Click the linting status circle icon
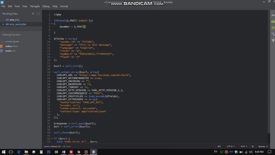The width and height of the screenshot is (275, 155). coord(253,146)
